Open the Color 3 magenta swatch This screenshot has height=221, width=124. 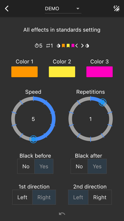pyautogui.click(x=99, y=72)
